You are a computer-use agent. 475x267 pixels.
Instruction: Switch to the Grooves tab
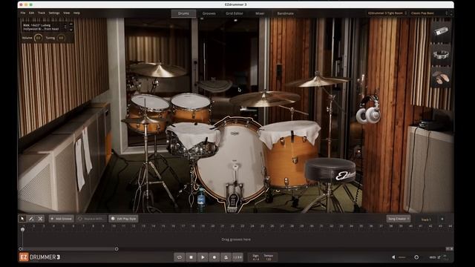(x=209, y=13)
